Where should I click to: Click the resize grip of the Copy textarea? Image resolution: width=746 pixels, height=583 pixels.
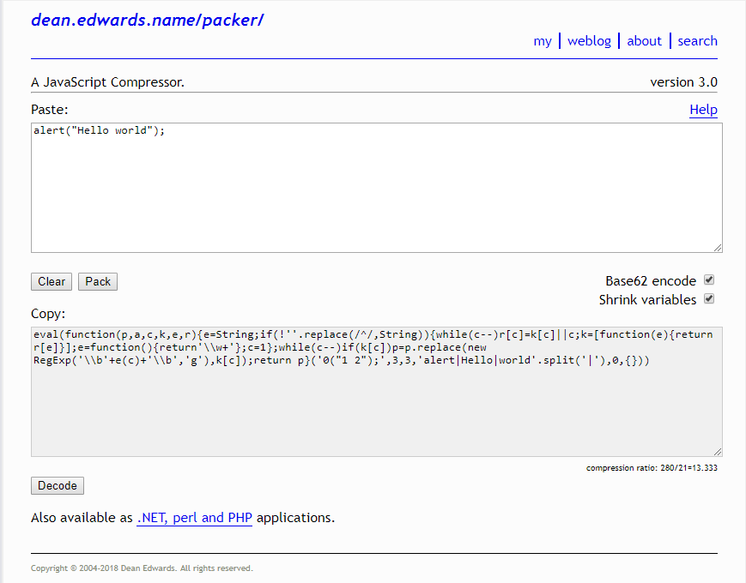coord(718,450)
